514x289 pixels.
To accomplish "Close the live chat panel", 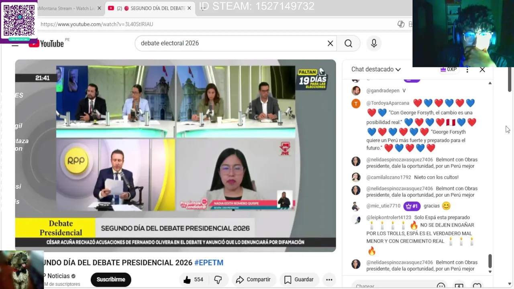I will [x=482, y=69].
